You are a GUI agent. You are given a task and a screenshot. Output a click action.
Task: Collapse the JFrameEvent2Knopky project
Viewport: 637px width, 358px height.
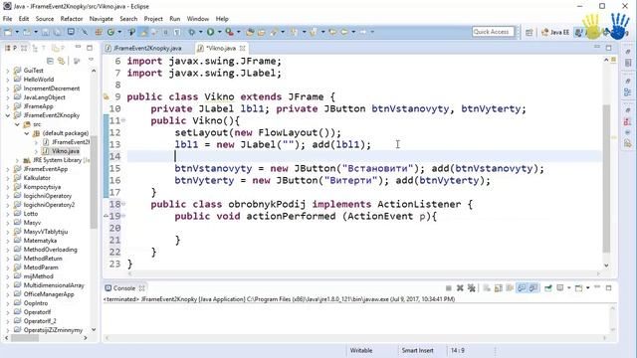(x=7, y=115)
